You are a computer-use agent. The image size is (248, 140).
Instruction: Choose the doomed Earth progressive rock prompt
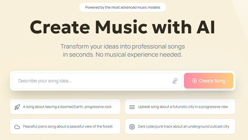(x=67, y=107)
